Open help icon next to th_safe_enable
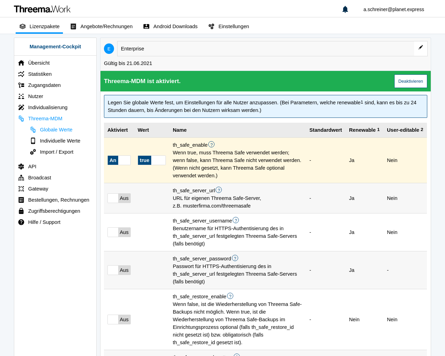Viewport: 445px width, 356px height. (x=211, y=144)
